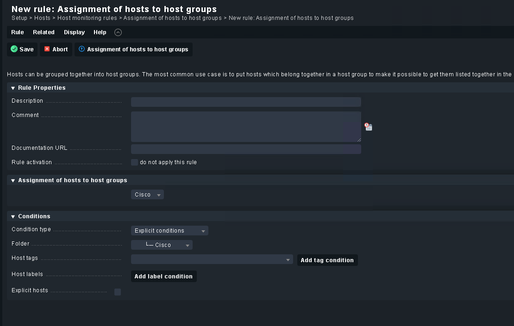
Task: Click the blue up-arrow rule list icon
Action: pos(82,49)
